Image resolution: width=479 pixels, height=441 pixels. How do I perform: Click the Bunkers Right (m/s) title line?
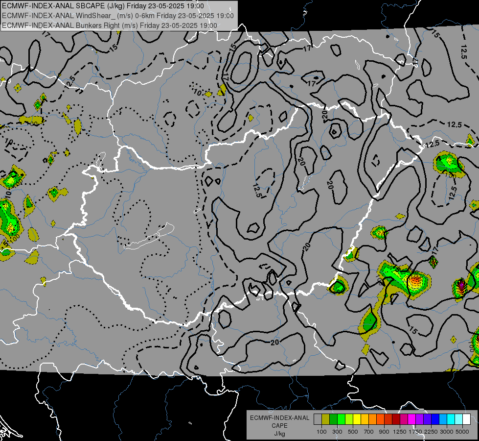pyautogui.click(x=110, y=25)
